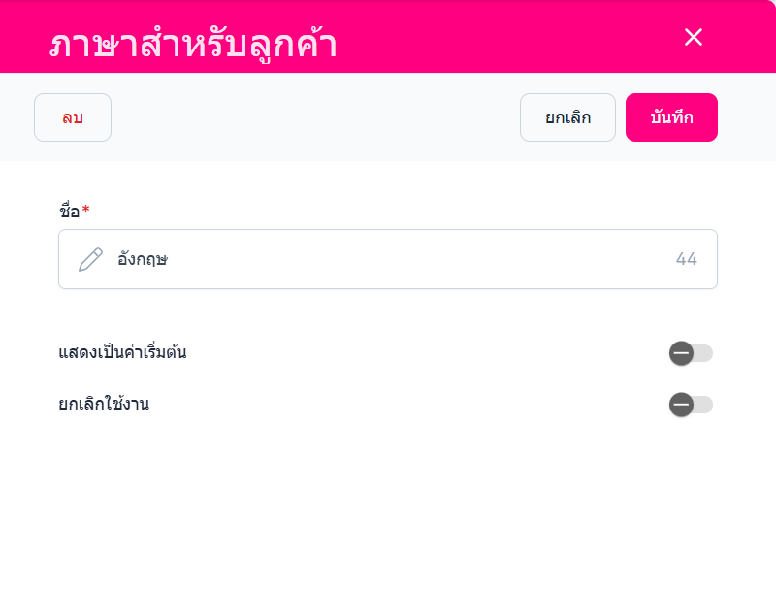Click the character counter showing 44
The width and height of the screenshot is (776, 590).
point(687,259)
